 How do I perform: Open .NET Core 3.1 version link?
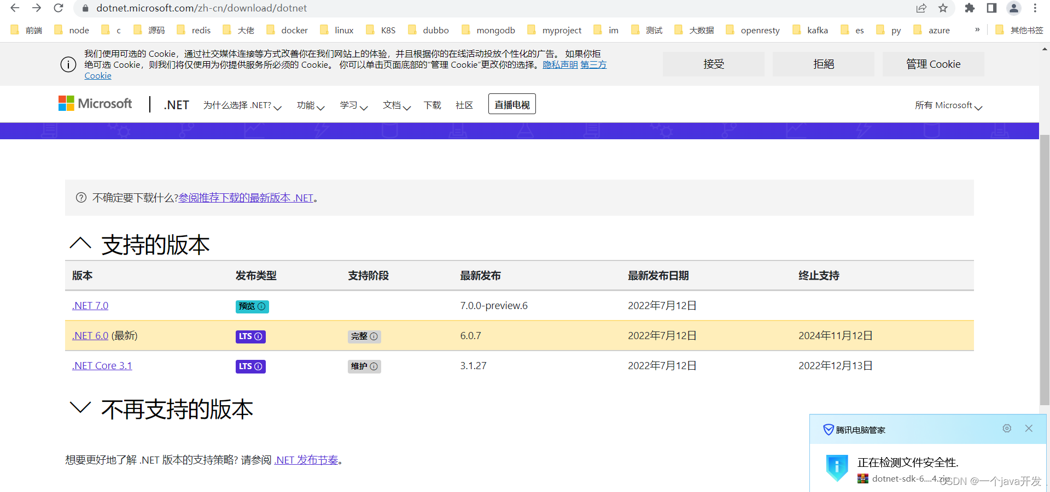[x=102, y=366]
